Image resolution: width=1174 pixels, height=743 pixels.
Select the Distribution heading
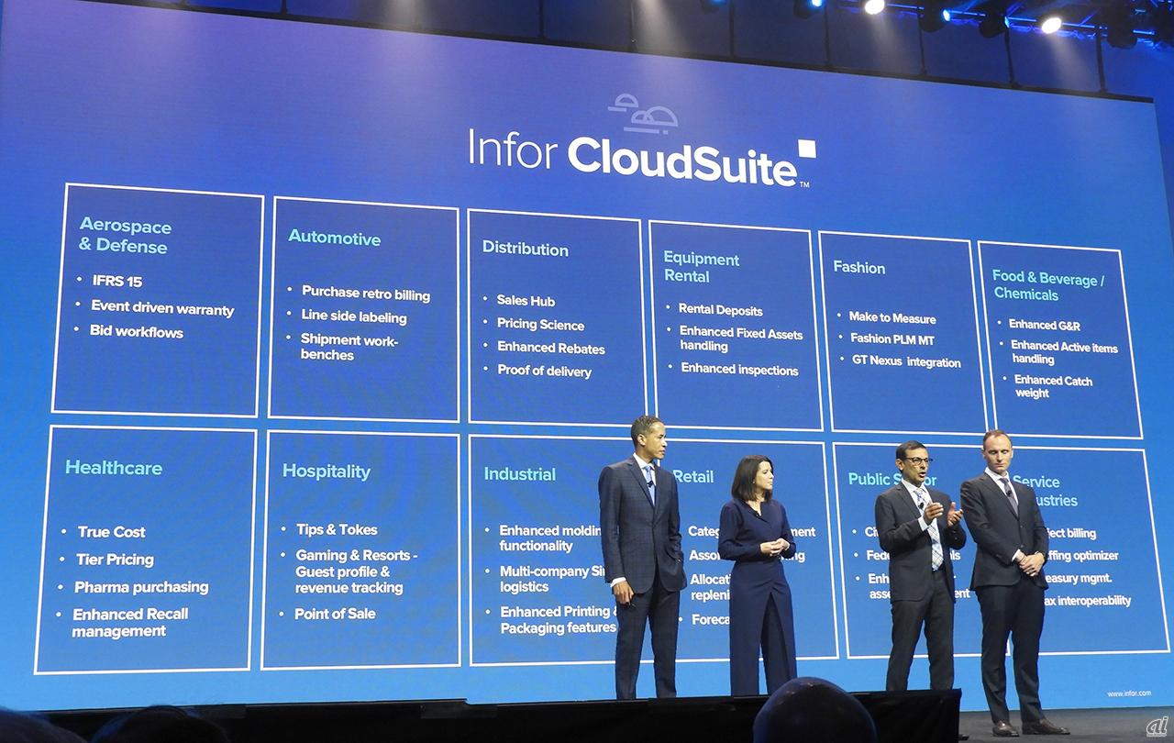(x=526, y=249)
